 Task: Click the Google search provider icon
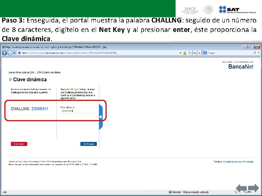tap(205, 53)
